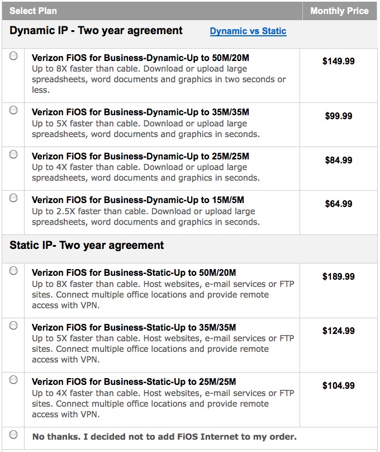Pick the Static 25M/25M plan radio button

[13, 381]
